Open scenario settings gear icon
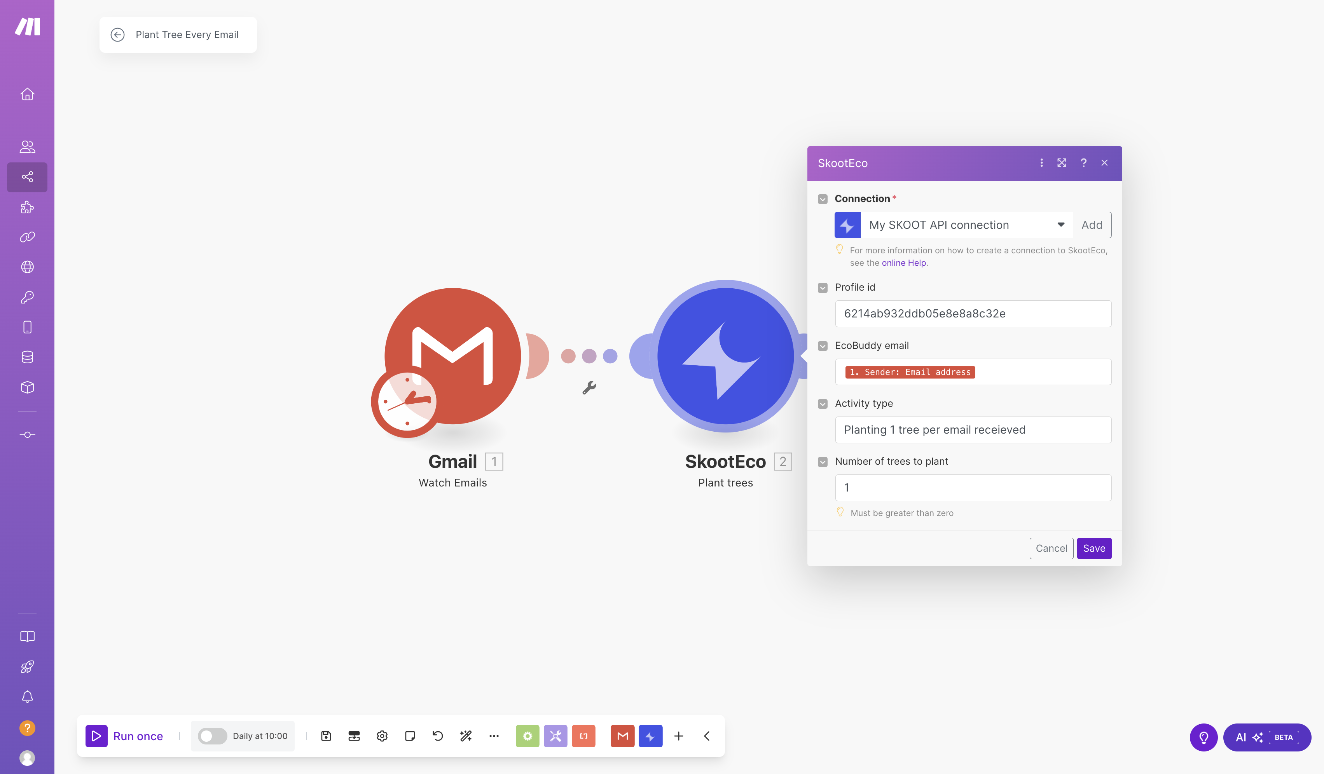1324x774 pixels. point(382,736)
